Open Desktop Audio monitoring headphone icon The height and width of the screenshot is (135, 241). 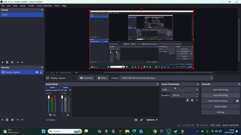tap(54, 115)
